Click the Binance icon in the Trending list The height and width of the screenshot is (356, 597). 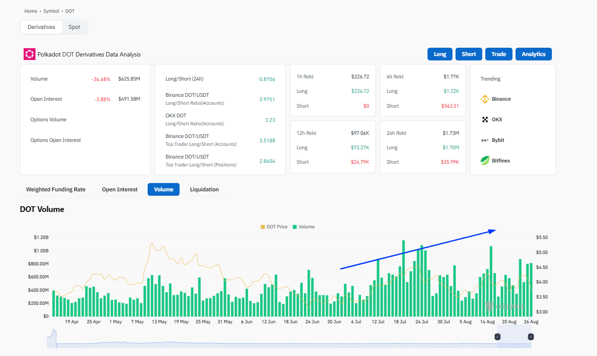pyautogui.click(x=484, y=99)
